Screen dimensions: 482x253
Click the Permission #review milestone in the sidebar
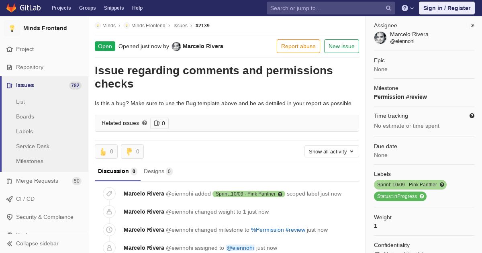(x=400, y=97)
